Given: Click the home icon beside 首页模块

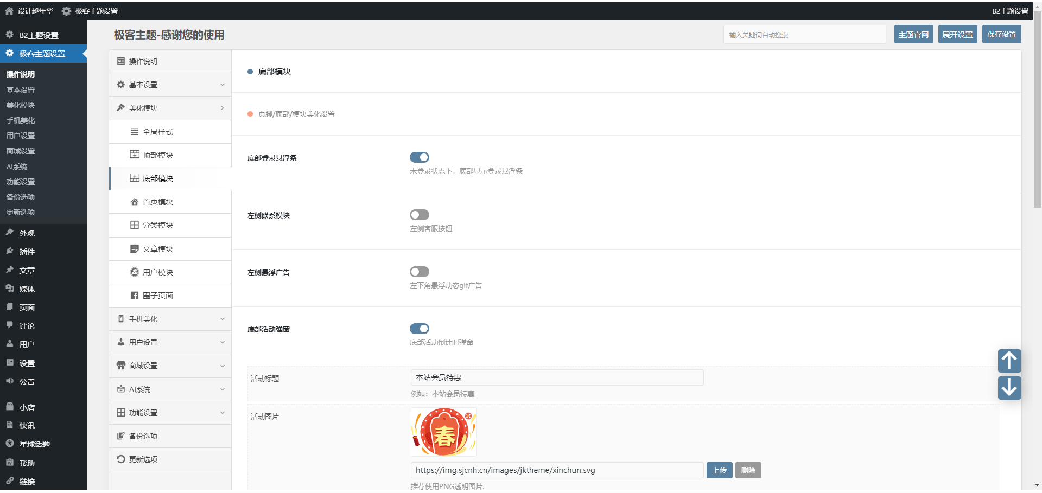Looking at the screenshot, I should click(135, 202).
